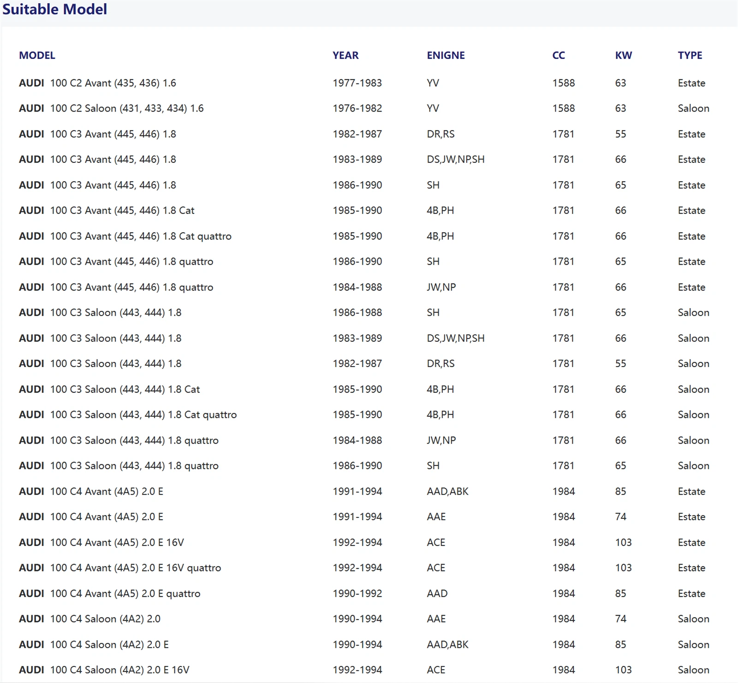Click engine AAD,ABK in the C4 Saloon row

[447, 645]
